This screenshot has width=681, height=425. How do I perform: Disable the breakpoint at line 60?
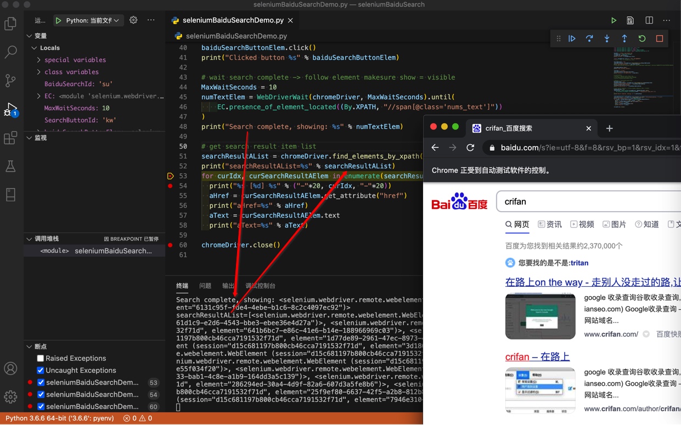pyautogui.click(x=41, y=406)
